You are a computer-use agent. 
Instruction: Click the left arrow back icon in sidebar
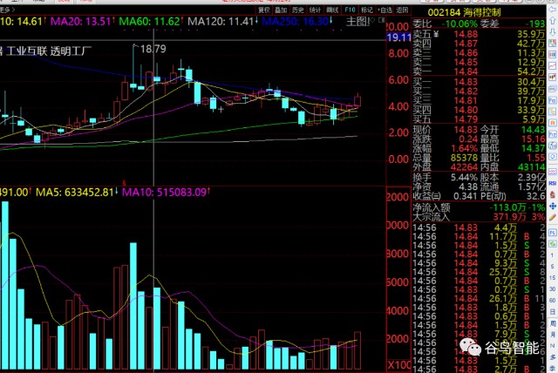pos(553,10)
